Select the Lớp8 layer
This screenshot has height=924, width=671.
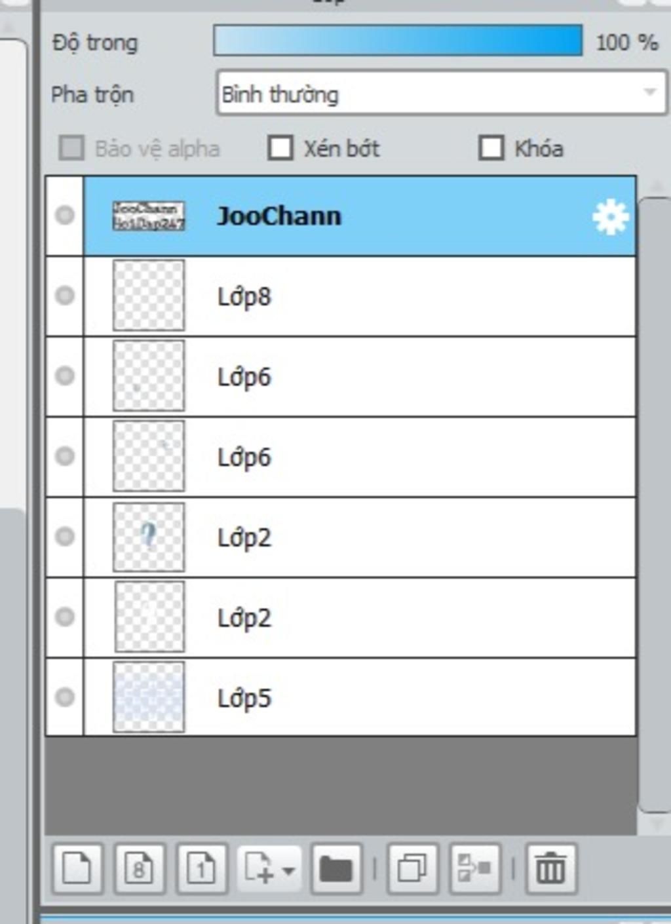pos(360,296)
